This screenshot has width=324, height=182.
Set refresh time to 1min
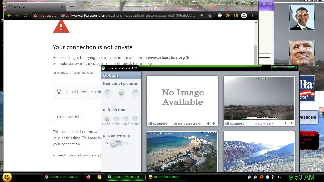coord(116,118)
